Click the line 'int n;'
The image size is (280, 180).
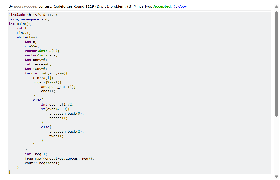(31, 42)
